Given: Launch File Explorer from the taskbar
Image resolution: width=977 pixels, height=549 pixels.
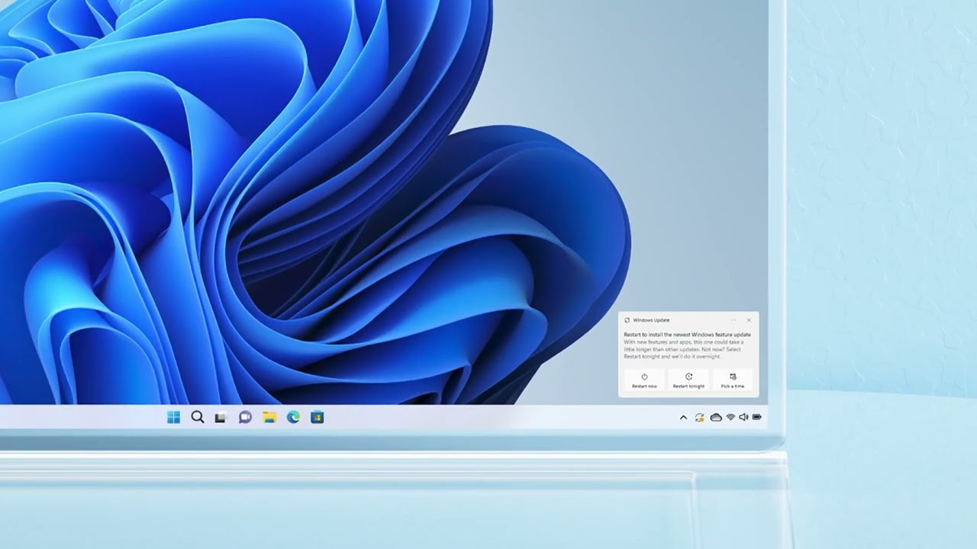Looking at the screenshot, I should point(269,417).
